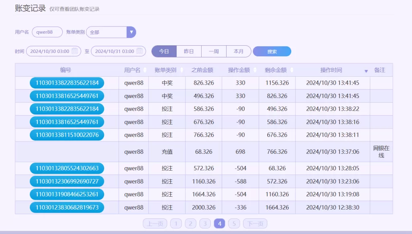
Task: Click the -336 operation amount cell
Action: click(x=241, y=207)
